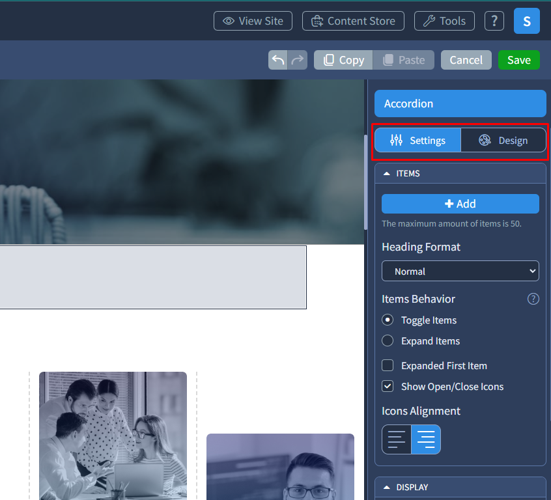Click the question mark help button
Viewport: 551px width, 500px height.
tap(494, 21)
